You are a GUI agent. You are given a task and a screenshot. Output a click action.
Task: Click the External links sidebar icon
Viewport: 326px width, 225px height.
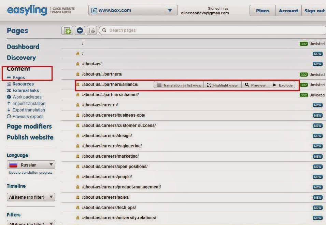[x=9, y=90]
